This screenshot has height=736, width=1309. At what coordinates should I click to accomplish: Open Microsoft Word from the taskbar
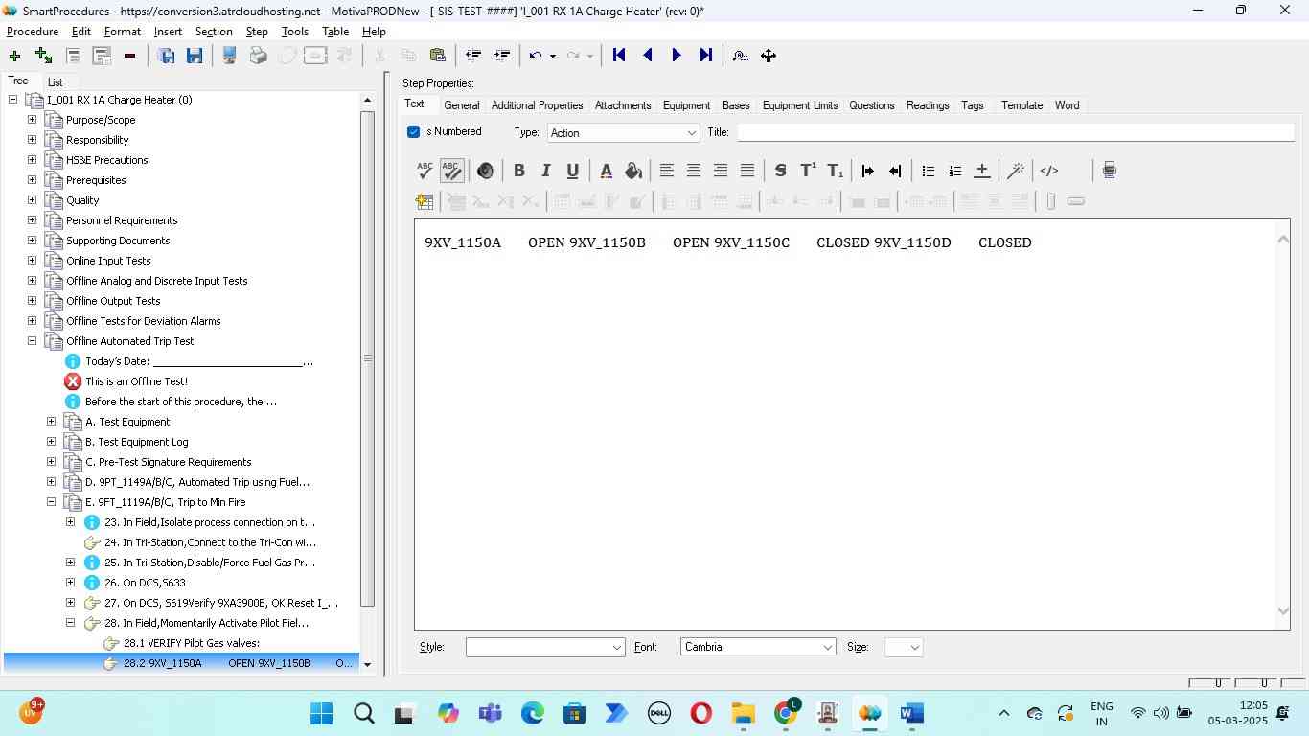911,714
